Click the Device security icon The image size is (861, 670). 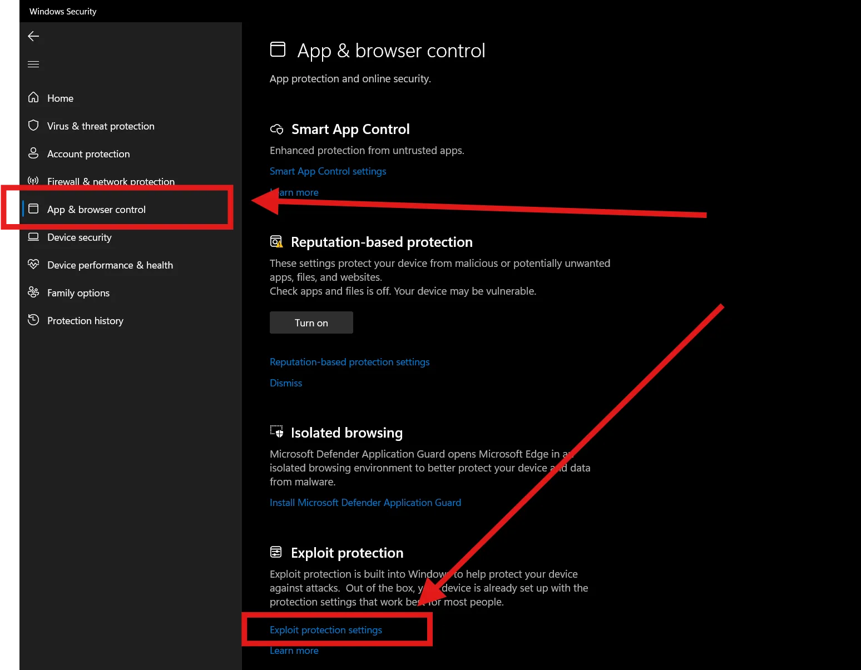(x=33, y=237)
